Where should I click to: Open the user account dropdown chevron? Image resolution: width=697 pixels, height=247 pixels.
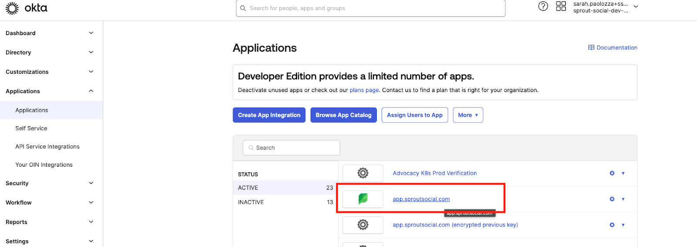tap(636, 7)
